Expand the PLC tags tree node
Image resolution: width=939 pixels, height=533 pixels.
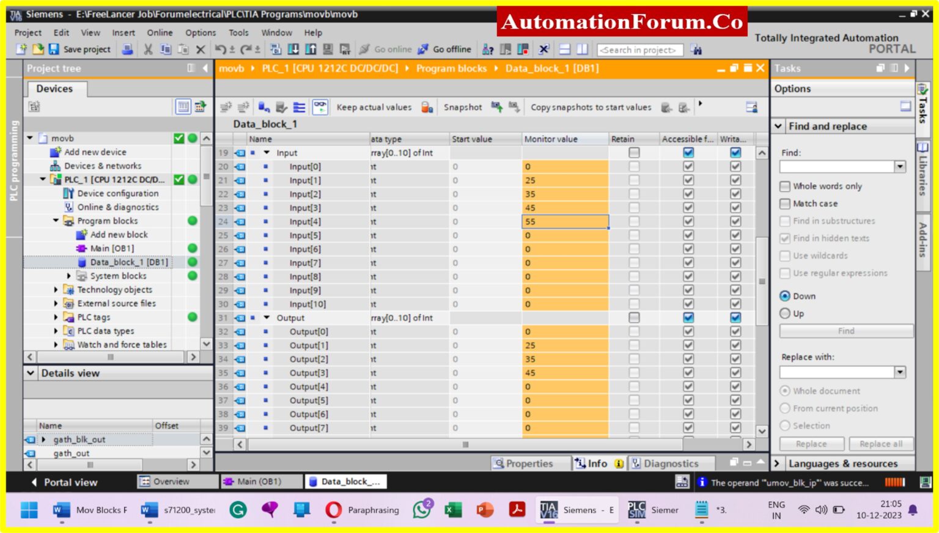(56, 317)
